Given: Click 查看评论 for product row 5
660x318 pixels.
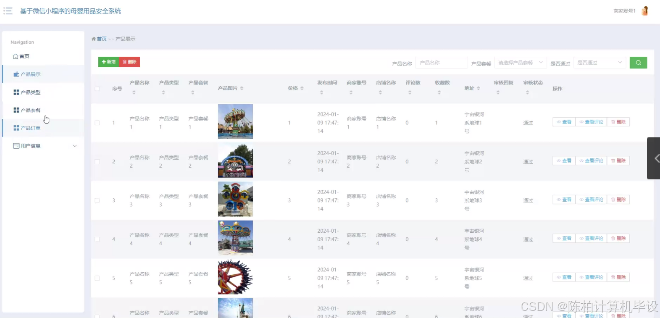Looking at the screenshot, I should point(591,277).
